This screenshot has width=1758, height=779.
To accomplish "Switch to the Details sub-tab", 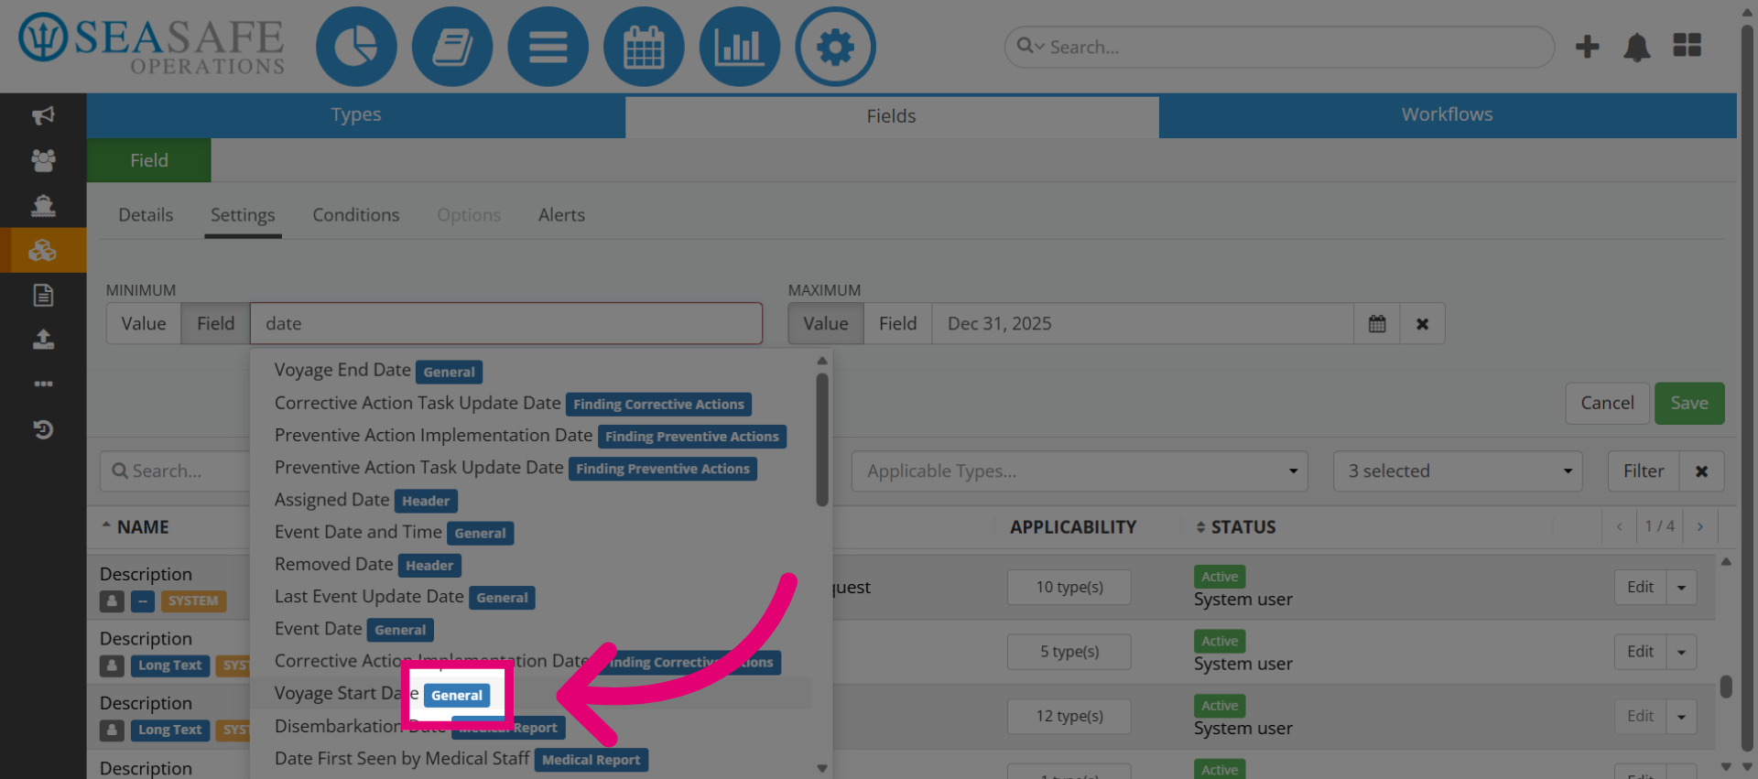I will tap(146, 215).
